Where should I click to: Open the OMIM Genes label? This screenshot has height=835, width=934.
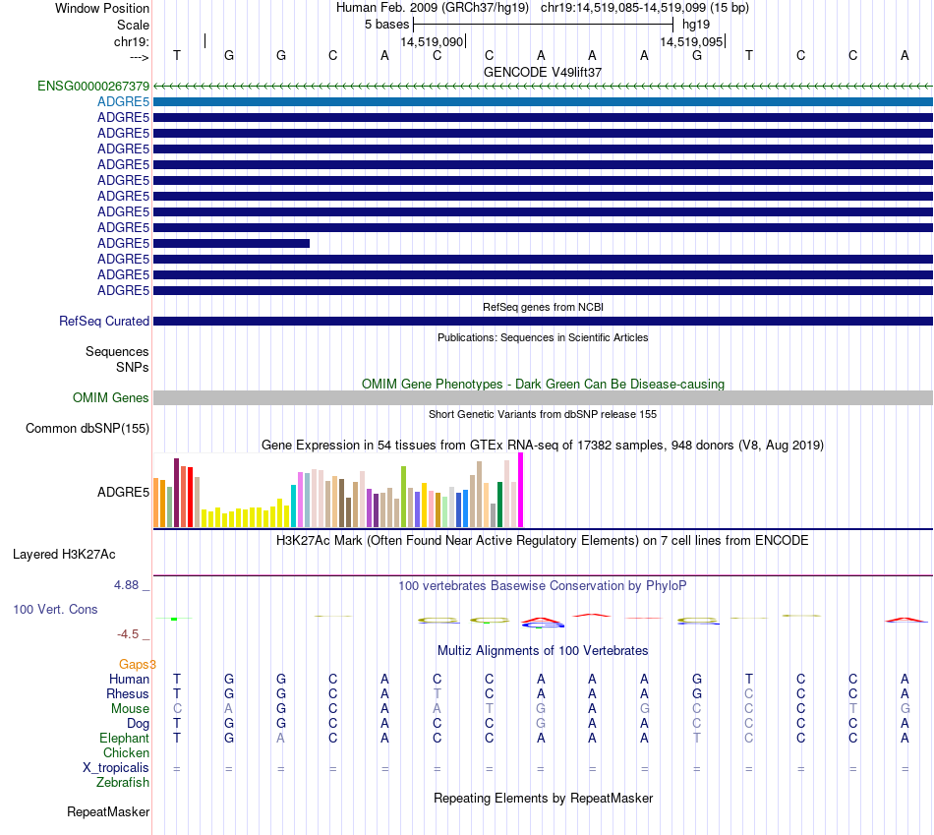110,397
